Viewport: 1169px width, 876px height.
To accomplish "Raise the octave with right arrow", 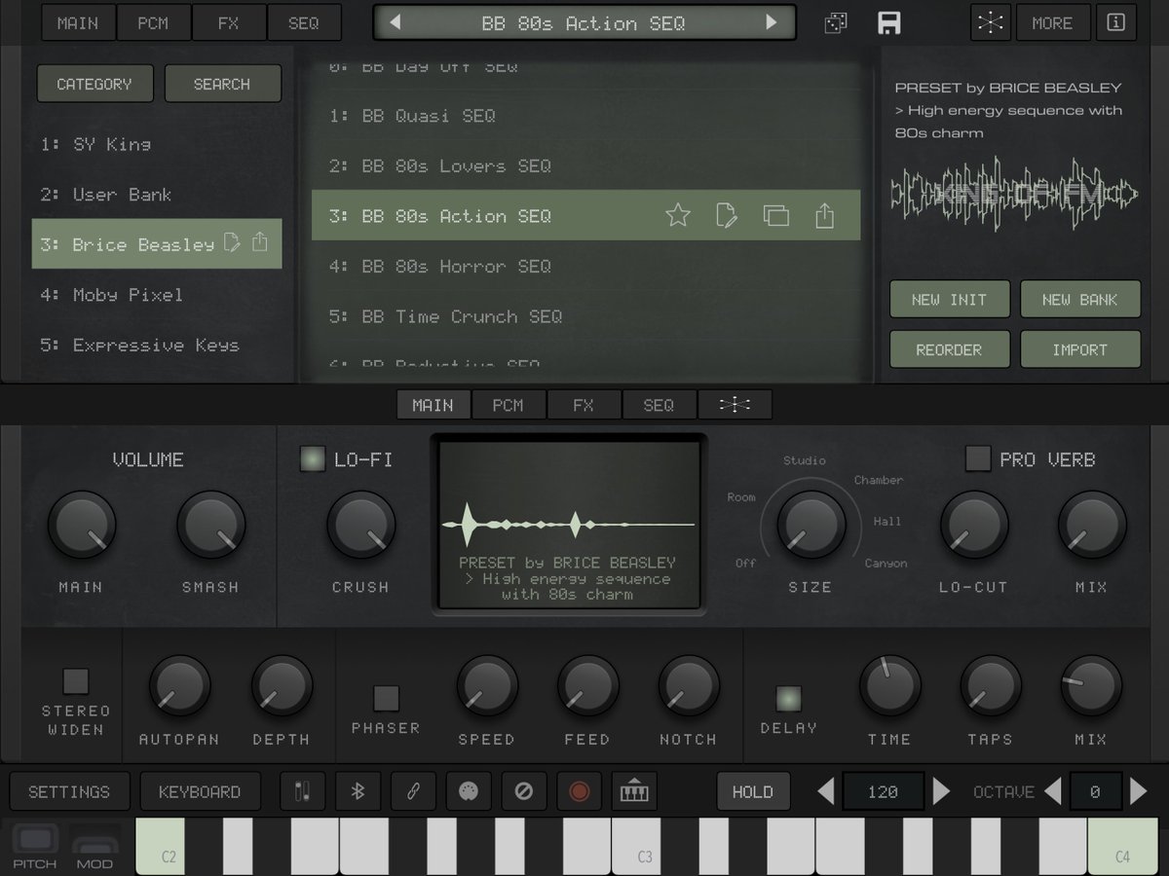I will coord(1138,791).
